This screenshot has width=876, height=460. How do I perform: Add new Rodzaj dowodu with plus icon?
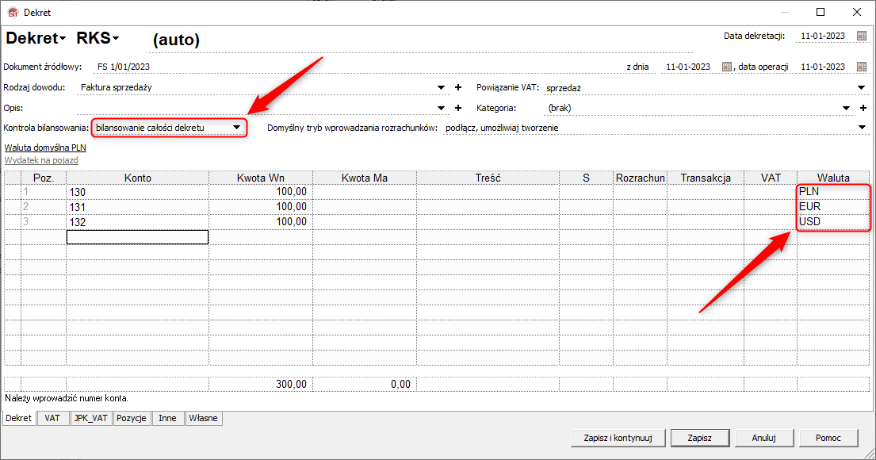(x=458, y=87)
